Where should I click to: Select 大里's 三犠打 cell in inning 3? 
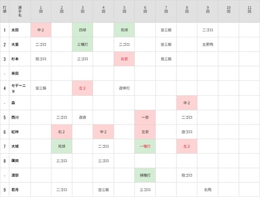[82, 44]
